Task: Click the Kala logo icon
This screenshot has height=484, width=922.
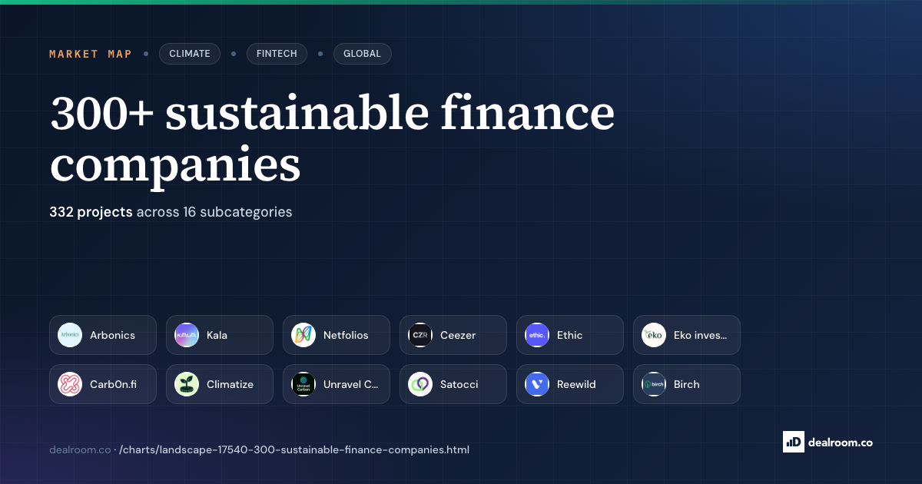Action: (x=187, y=335)
